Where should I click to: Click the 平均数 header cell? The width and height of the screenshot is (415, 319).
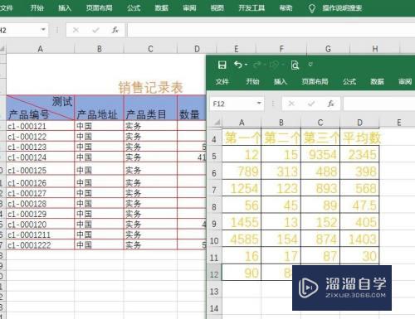tap(359, 138)
